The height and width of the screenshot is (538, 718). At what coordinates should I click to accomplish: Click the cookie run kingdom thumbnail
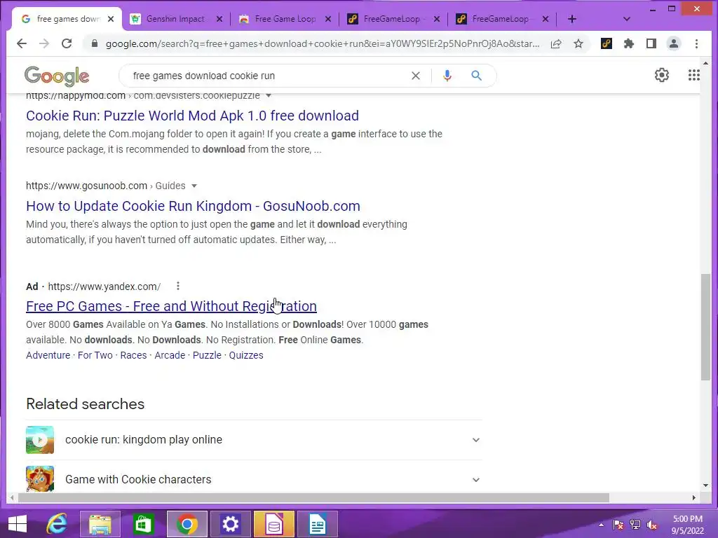[x=40, y=440]
